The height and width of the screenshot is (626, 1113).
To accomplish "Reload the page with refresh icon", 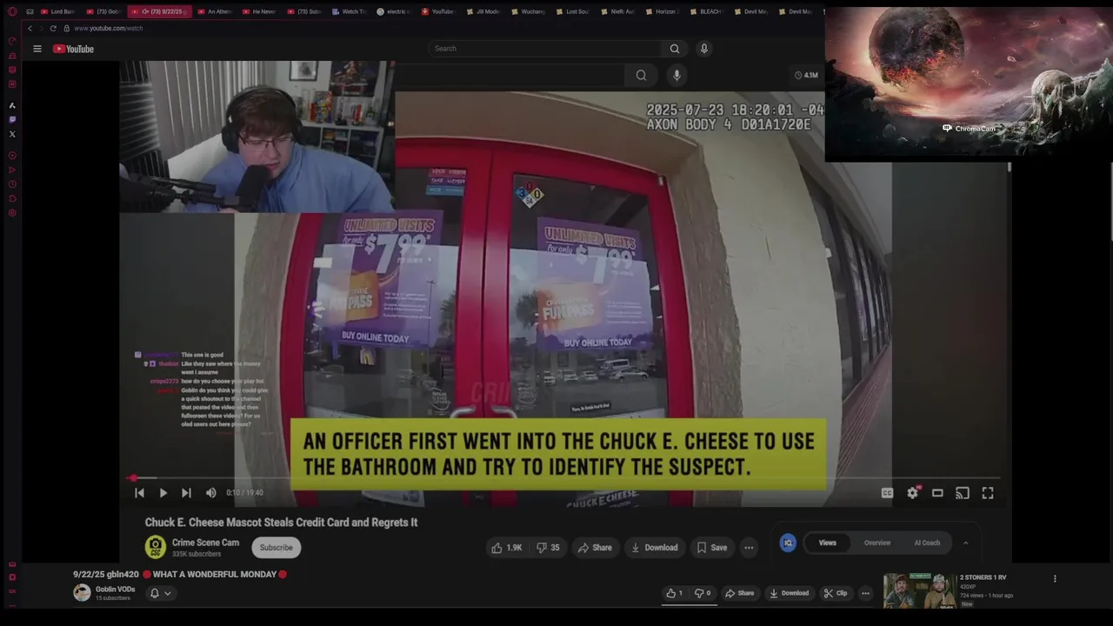I will click(x=53, y=28).
